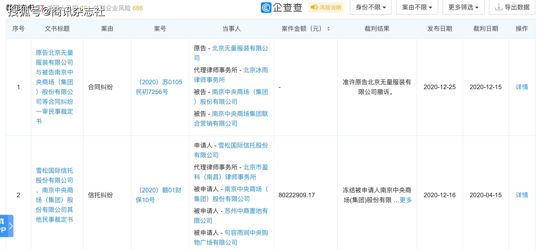Viewport: 539px width, 250px height.
Task: Open law firm 北京冰雨律师事务所 link
Action: pyautogui.click(x=231, y=75)
